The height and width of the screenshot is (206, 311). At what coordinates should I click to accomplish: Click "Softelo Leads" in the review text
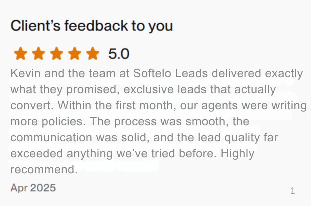[x=171, y=73]
